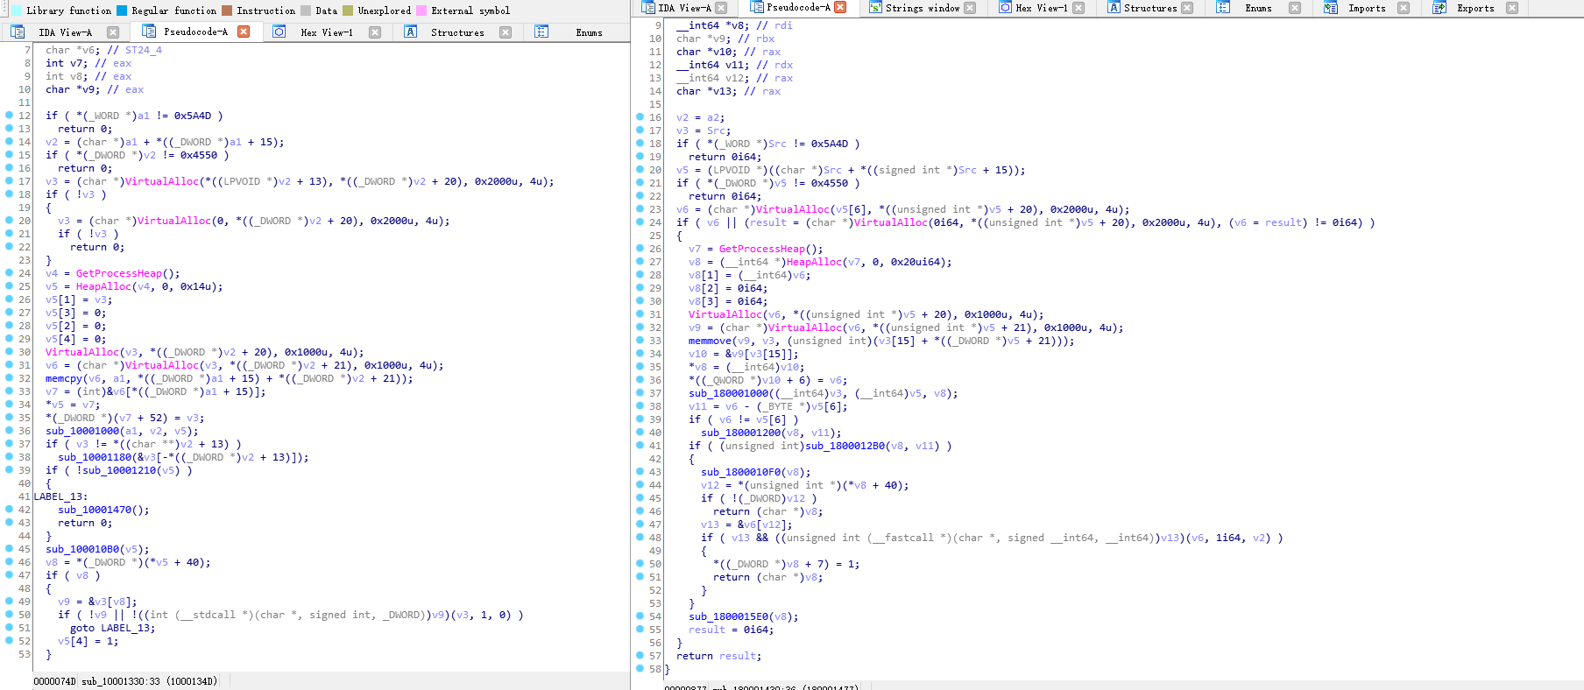The height and width of the screenshot is (690, 1584).
Task: Click the Imports tab icon
Action: (1331, 8)
